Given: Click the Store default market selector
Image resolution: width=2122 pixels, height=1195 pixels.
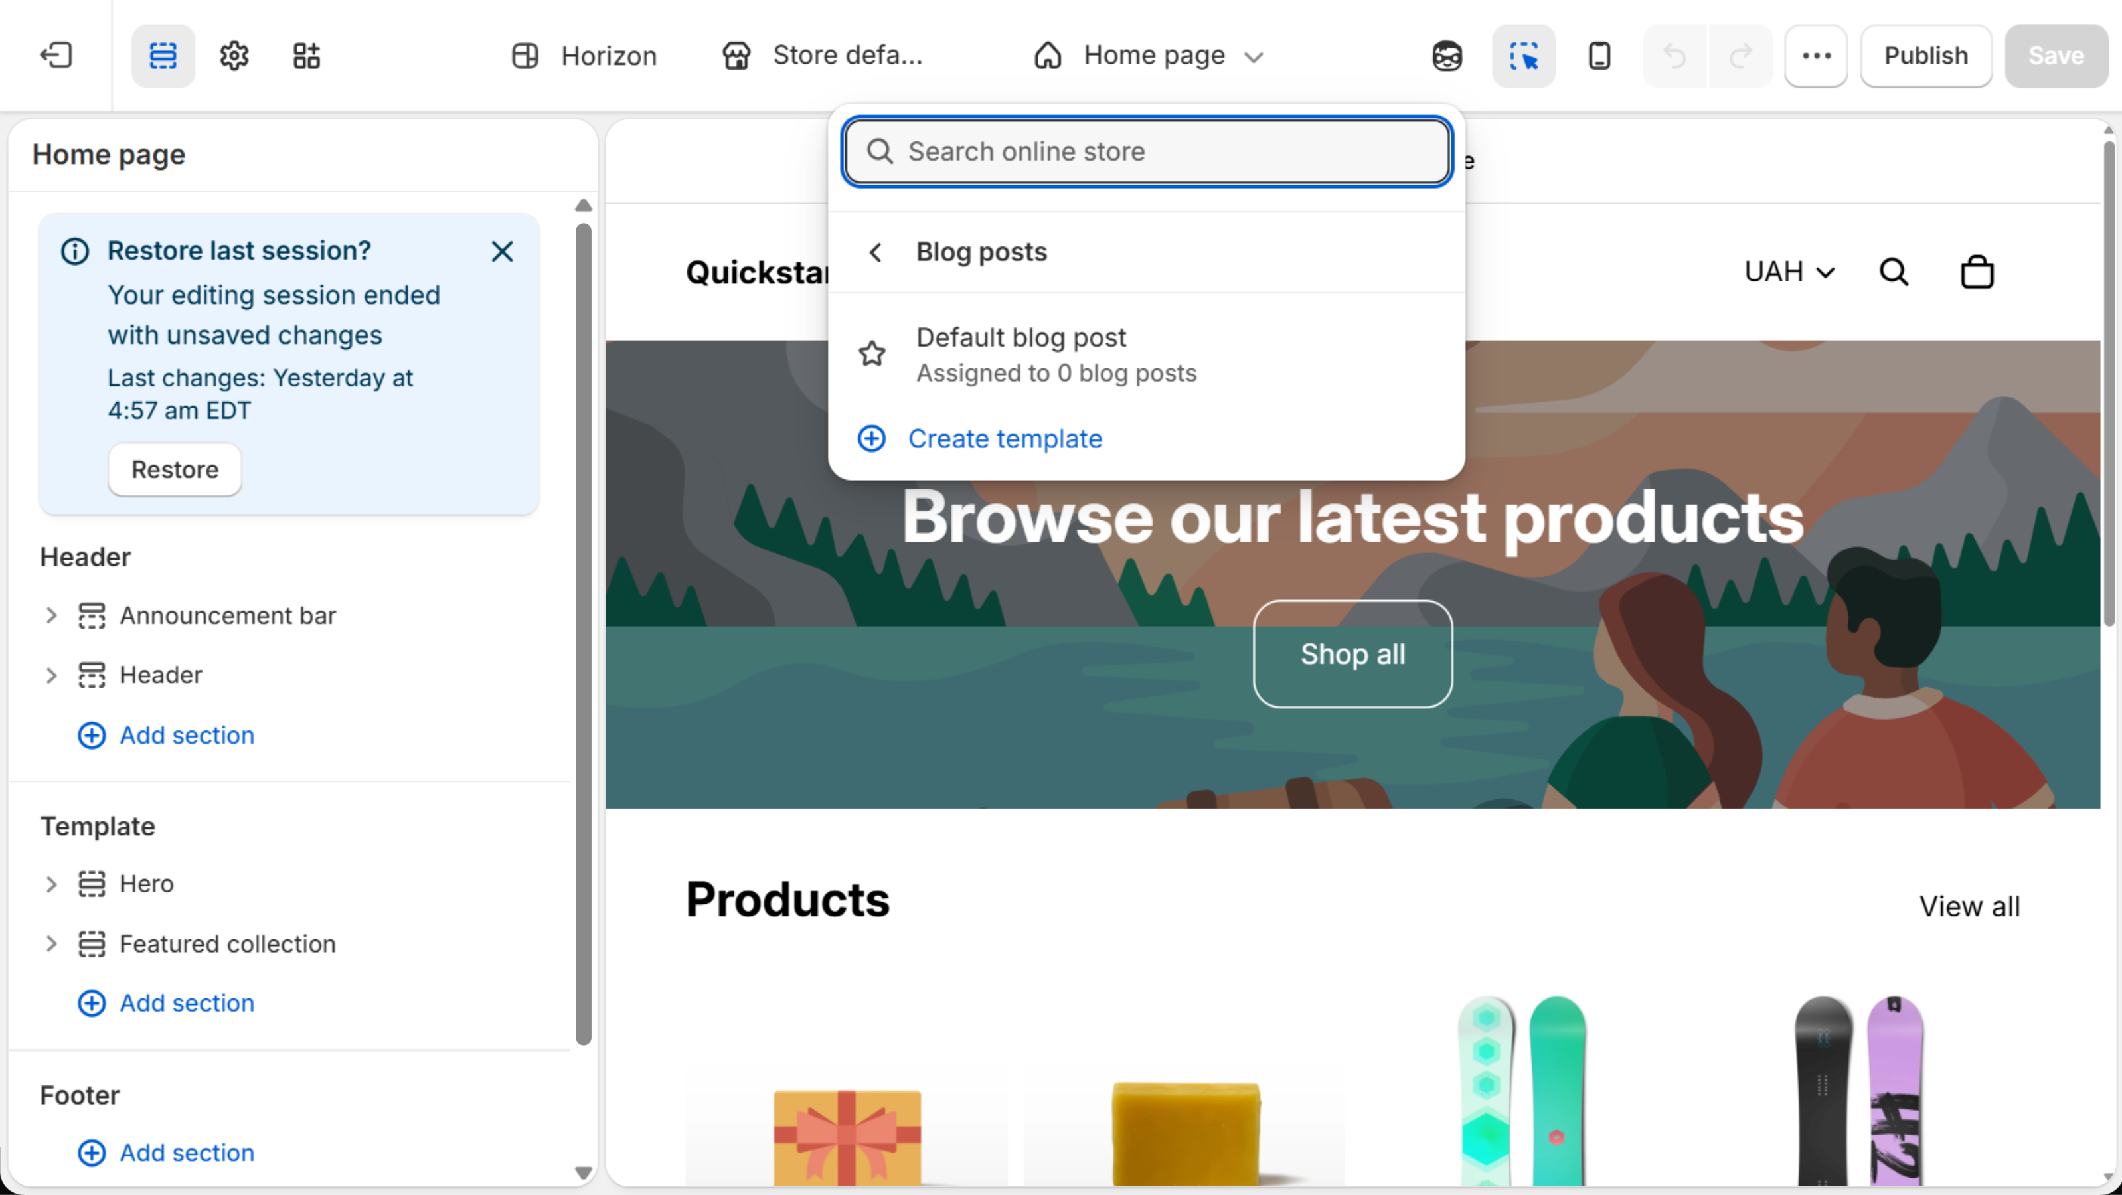Looking at the screenshot, I should tap(822, 55).
